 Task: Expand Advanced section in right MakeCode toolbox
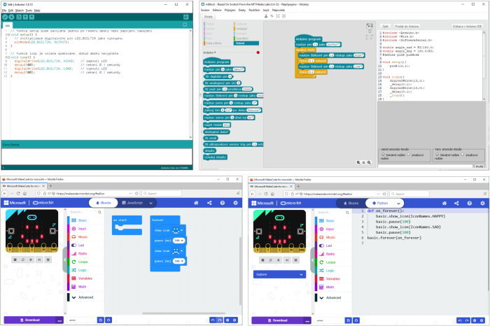click(332, 297)
